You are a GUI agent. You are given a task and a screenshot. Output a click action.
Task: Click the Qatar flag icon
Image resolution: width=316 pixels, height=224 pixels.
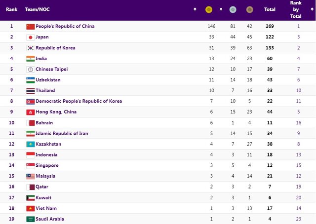click(30, 187)
